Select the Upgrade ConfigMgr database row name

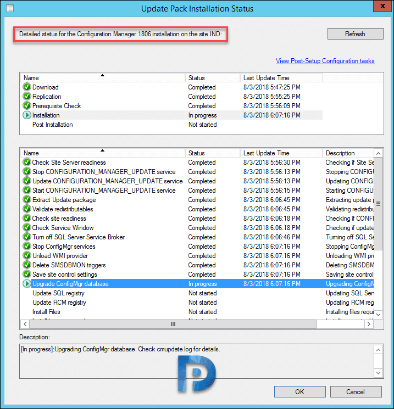(70, 284)
